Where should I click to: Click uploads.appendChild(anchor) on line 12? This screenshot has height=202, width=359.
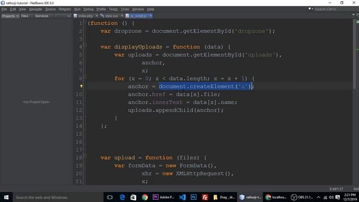tap(176, 110)
